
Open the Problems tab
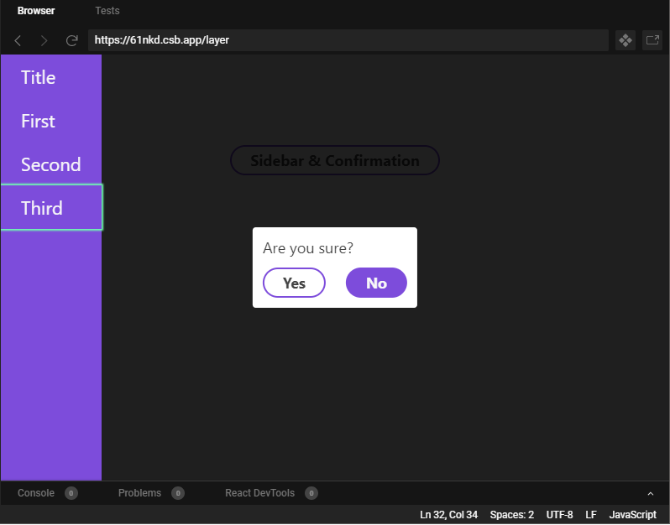point(139,493)
